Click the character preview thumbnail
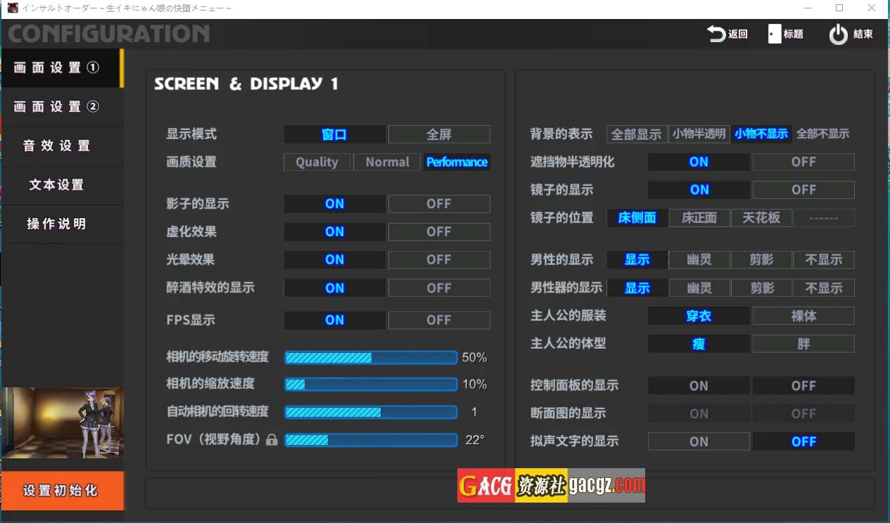890x523 pixels. click(x=62, y=422)
